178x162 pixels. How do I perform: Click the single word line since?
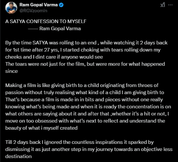coord(11,71)
